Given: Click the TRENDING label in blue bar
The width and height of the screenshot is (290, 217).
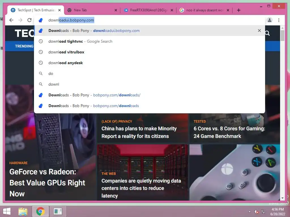Looking at the screenshot, I should tap(24, 46).
